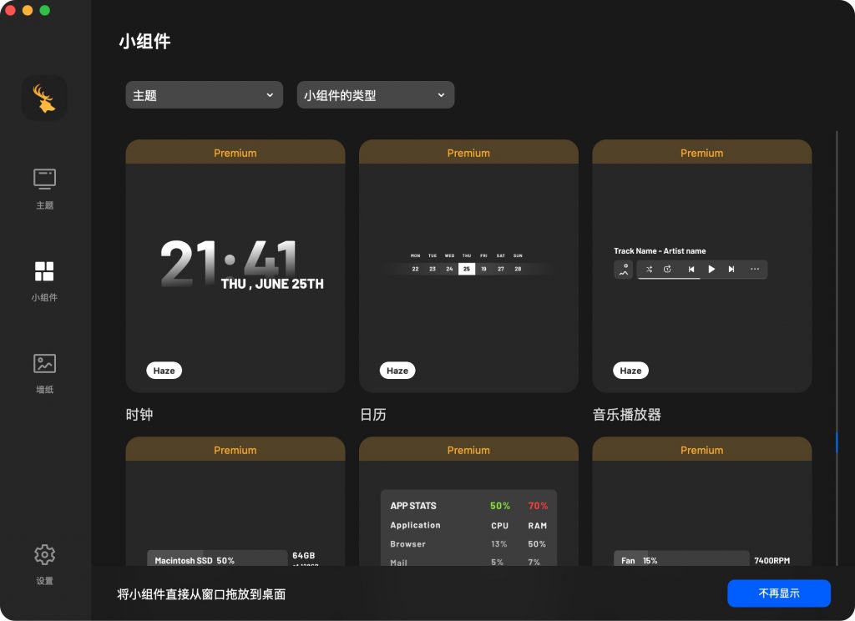The image size is (855, 621).
Task: Click the audio visualizer icon in music widget
Action: [624, 269]
